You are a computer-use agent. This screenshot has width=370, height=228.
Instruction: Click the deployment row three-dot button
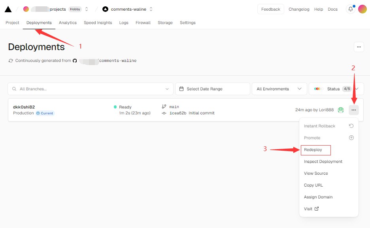pos(353,110)
